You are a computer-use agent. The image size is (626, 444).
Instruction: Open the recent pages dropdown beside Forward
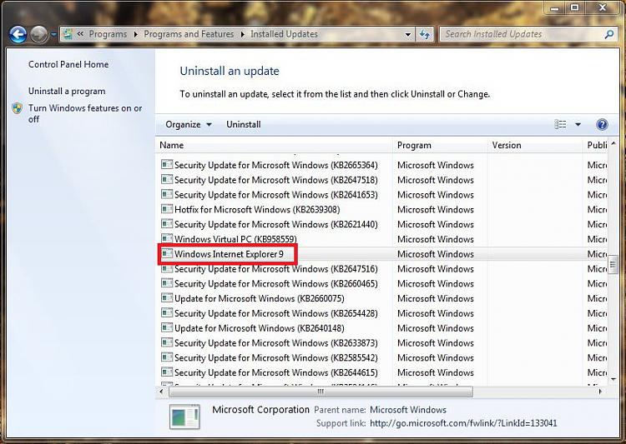point(53,35)
